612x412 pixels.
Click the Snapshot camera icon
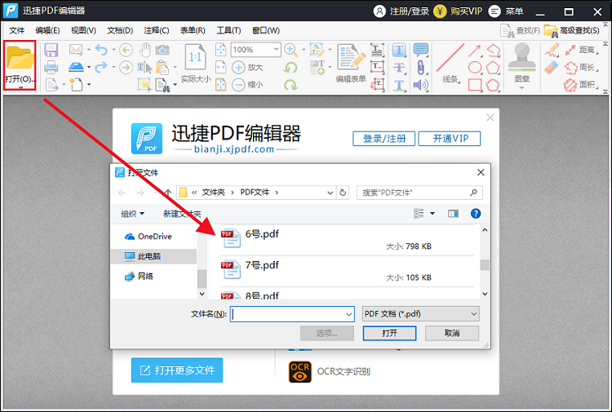pos(162,50)
